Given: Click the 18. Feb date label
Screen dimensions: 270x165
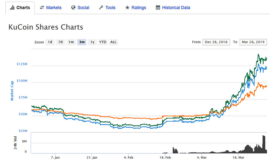Looking at the screenshot, I should point(165,158).
